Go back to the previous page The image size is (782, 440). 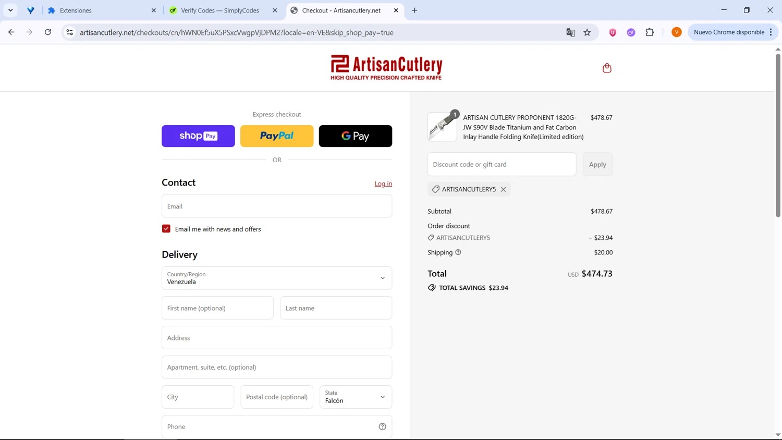11,32
